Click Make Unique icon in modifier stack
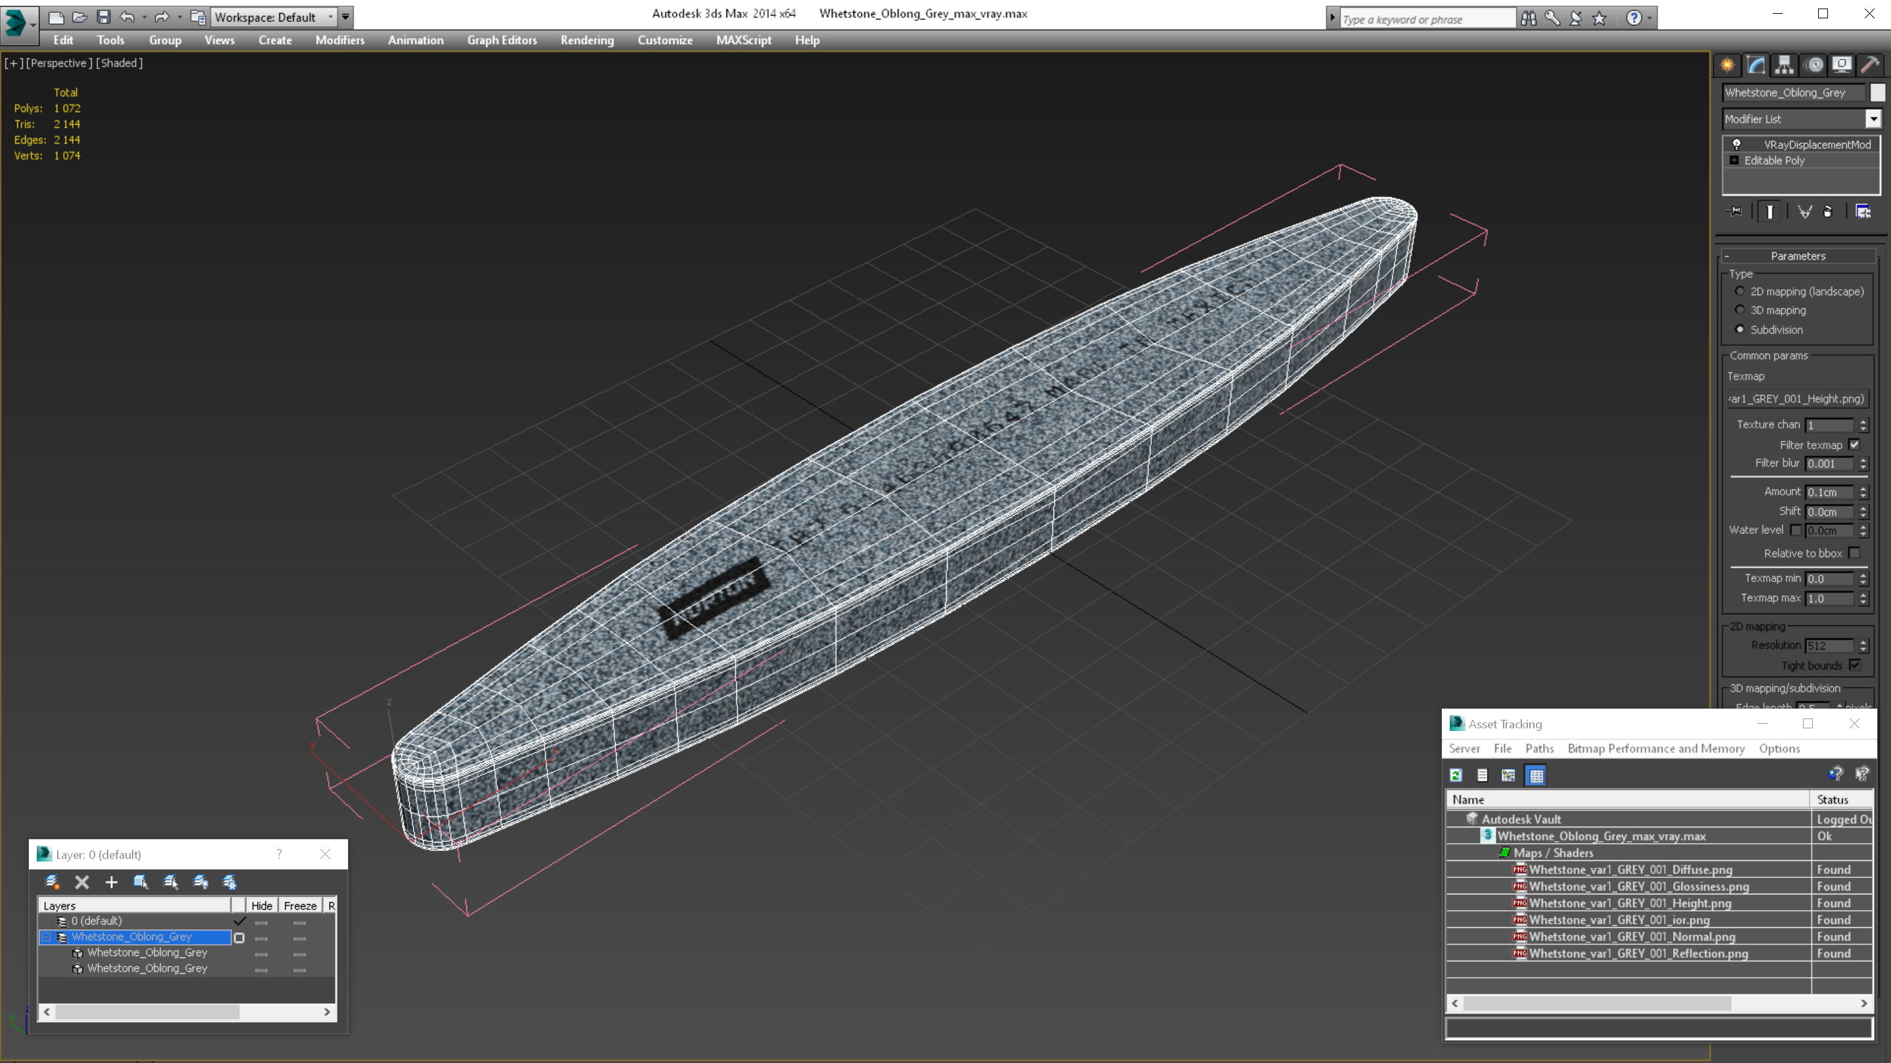 1804,211
